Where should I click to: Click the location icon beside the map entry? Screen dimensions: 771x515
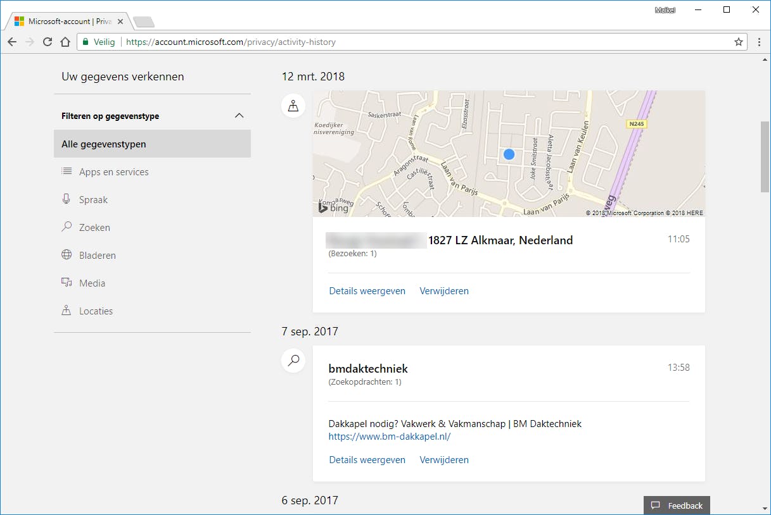[x=293, y=106]
